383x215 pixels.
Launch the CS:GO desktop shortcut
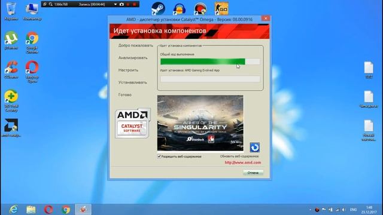click(221, 8)
